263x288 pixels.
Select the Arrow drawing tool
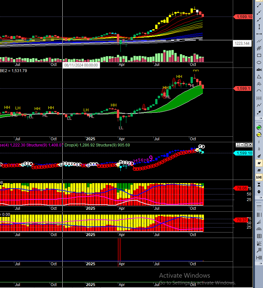tap(259, 112)
